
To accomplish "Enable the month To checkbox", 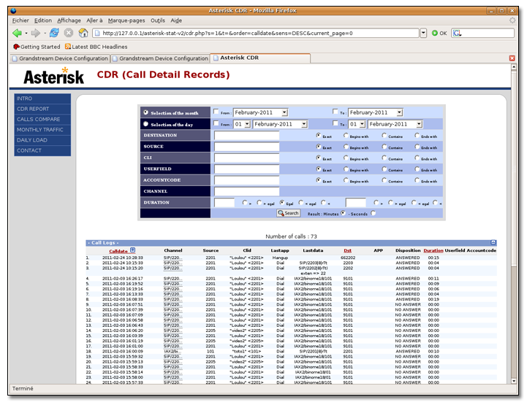I will coord(335,112).
